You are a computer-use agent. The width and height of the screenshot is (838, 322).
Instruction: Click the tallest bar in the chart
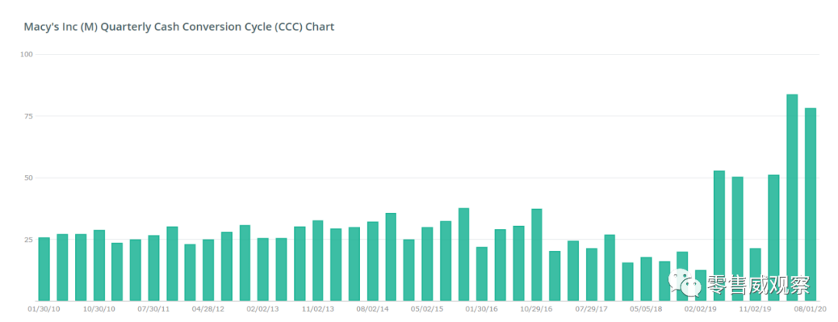[x=792, y=197]
